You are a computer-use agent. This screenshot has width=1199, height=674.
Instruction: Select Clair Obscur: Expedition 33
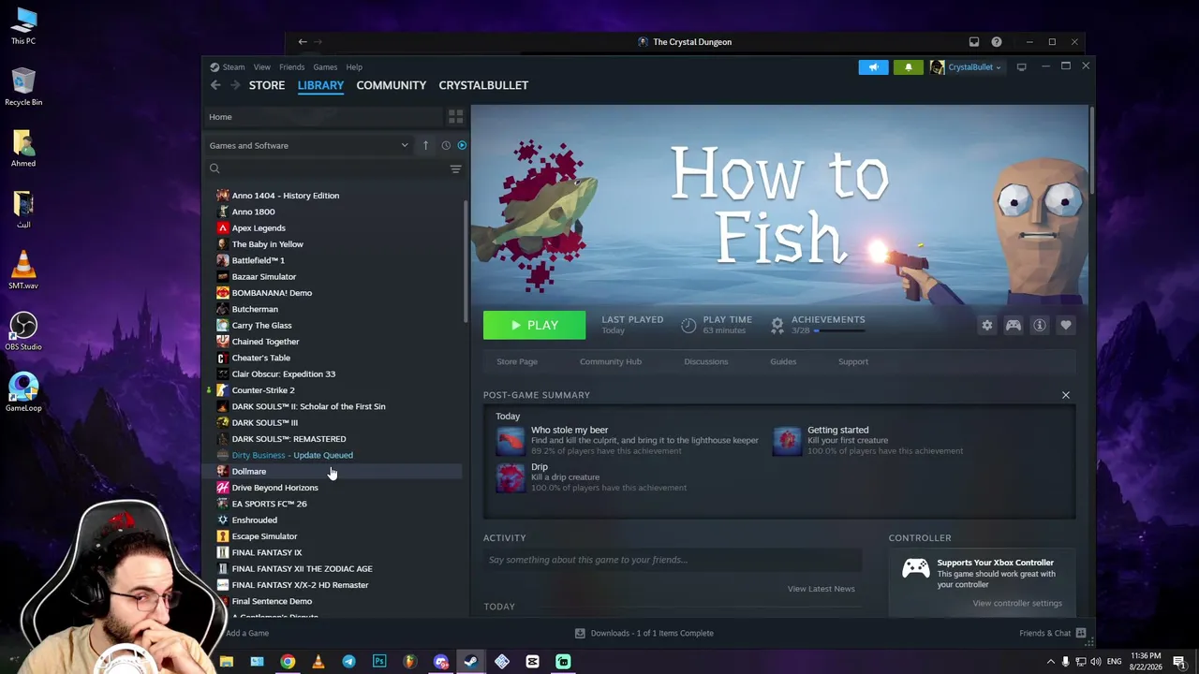pyautogui.click(x=284, y=374)
